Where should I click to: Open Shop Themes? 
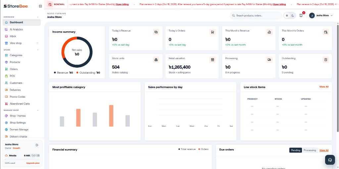coord(22,116)
